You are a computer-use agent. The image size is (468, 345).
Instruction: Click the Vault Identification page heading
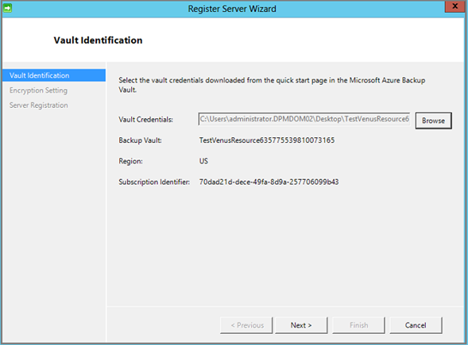click(98, 40)
